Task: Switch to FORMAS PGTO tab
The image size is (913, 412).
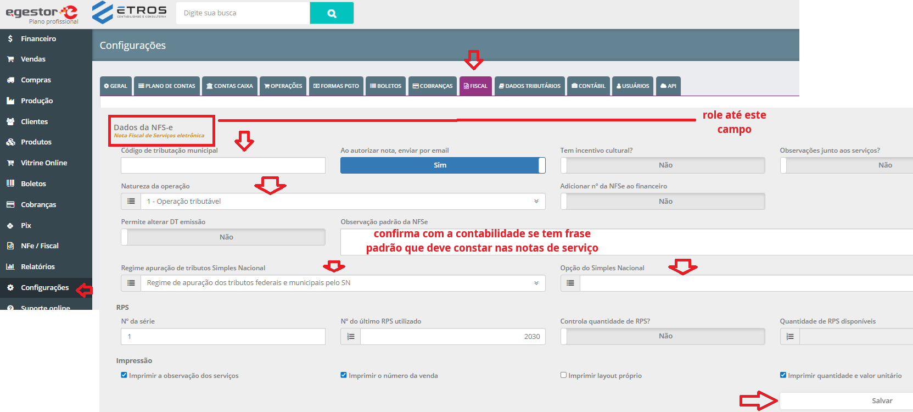Action: click(336, 86)
